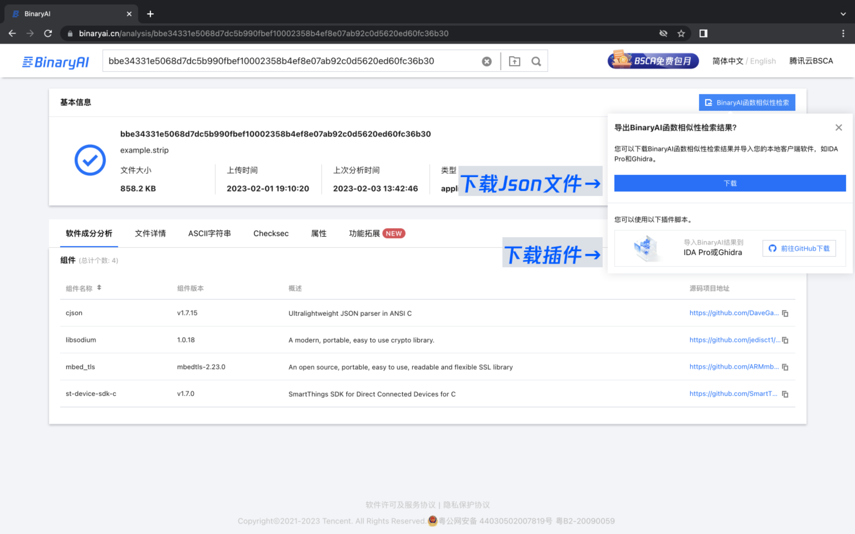Select the 软件成分分析 tab

(88, 233)
